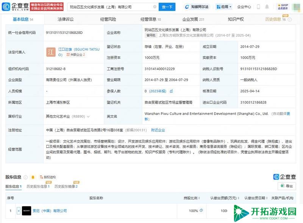Click the info icon beside 历史信息 tab
This screenshot has width=303, height=223.
pyautogui.click(x=290, y=19)
